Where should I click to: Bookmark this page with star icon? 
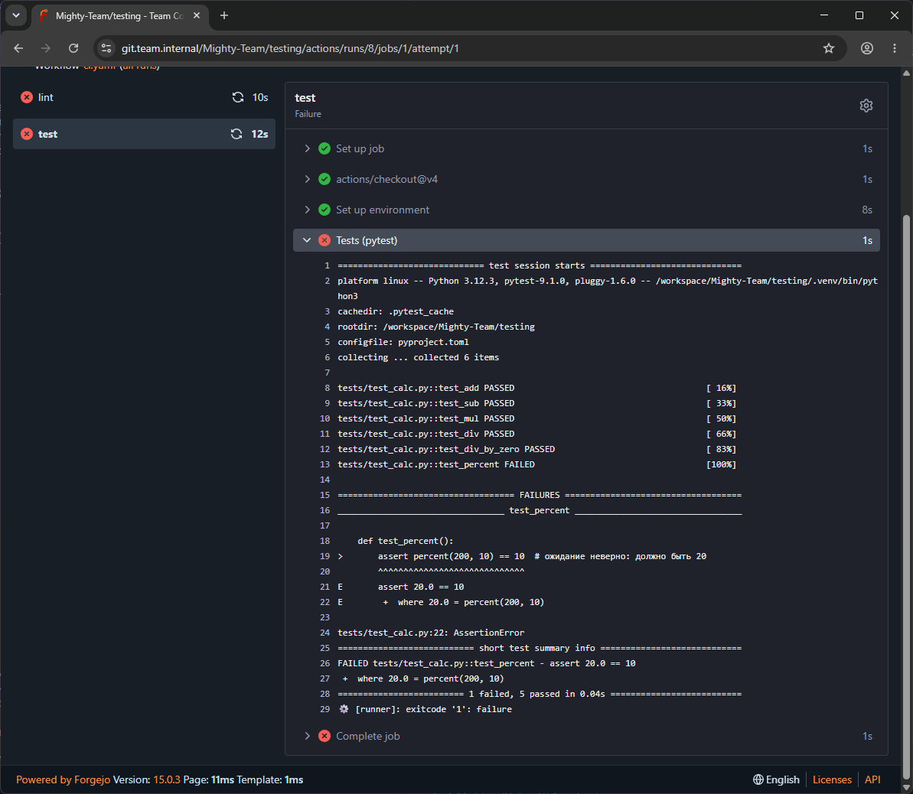(x=829, y=48)
